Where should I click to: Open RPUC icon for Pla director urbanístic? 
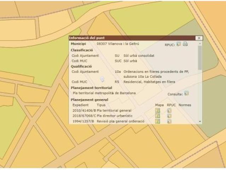click(x=169, y=116)
